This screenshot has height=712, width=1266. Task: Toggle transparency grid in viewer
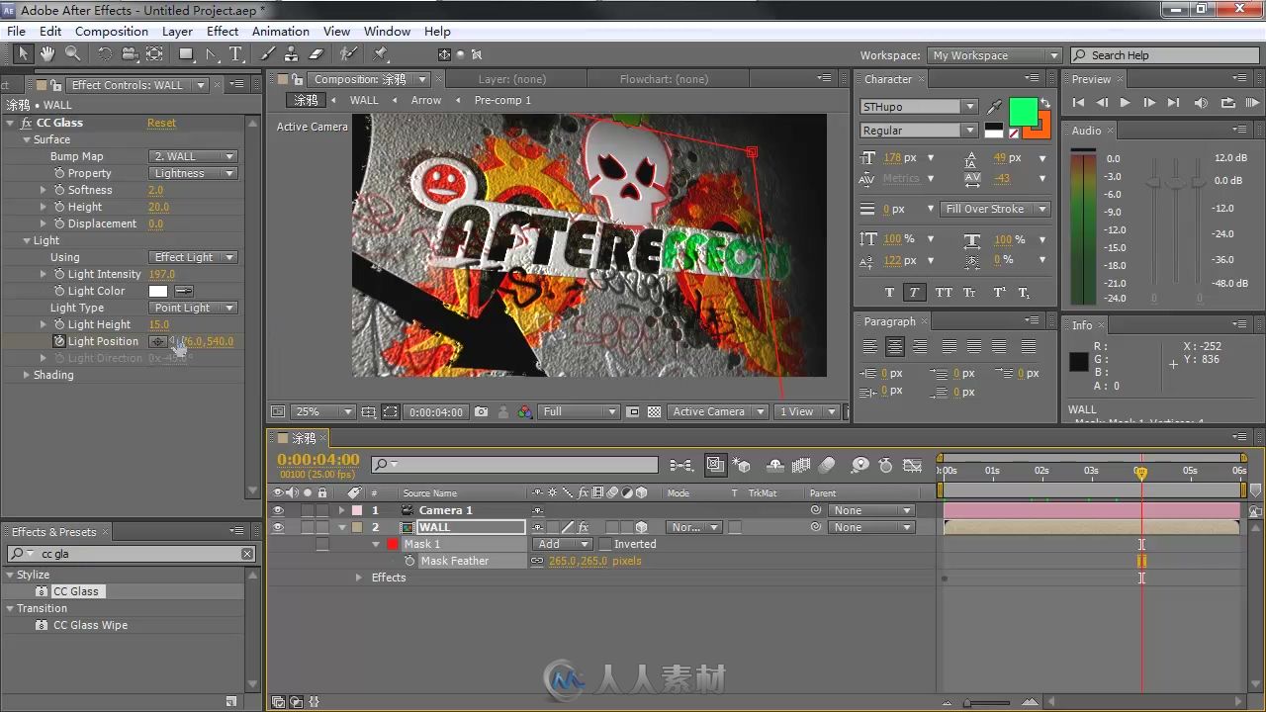(x=654, y=411)
